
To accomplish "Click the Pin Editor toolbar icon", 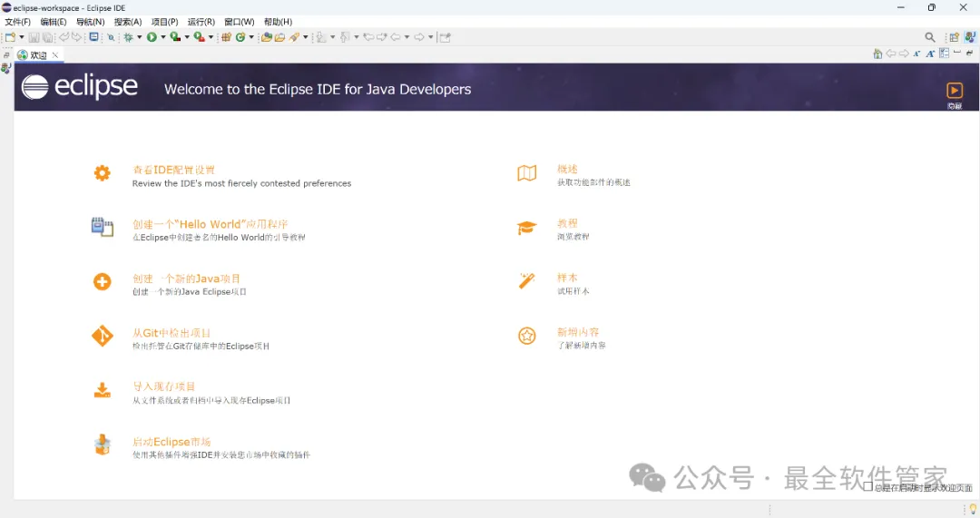I will 445,37.
